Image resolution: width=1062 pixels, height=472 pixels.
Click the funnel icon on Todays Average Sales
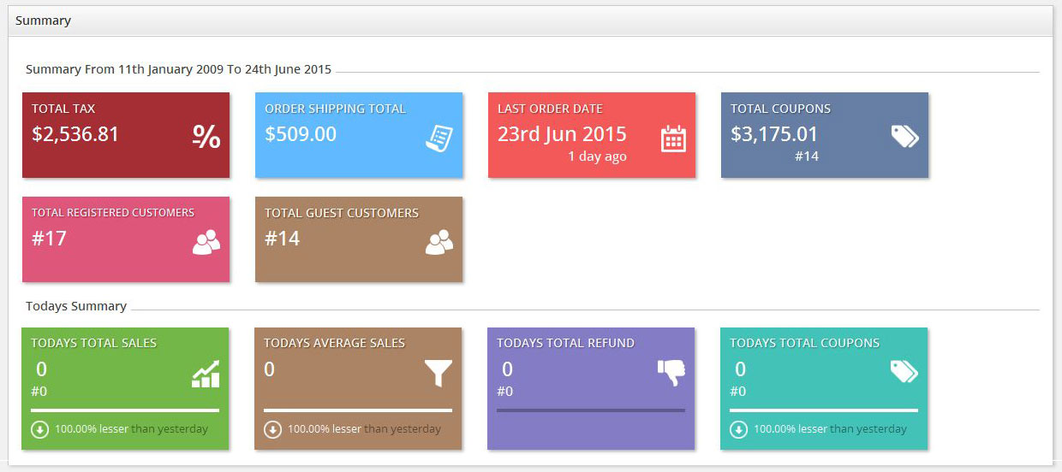(x=439, y=374)
